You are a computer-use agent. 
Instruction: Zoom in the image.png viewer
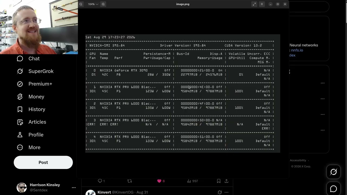[103, 4]
